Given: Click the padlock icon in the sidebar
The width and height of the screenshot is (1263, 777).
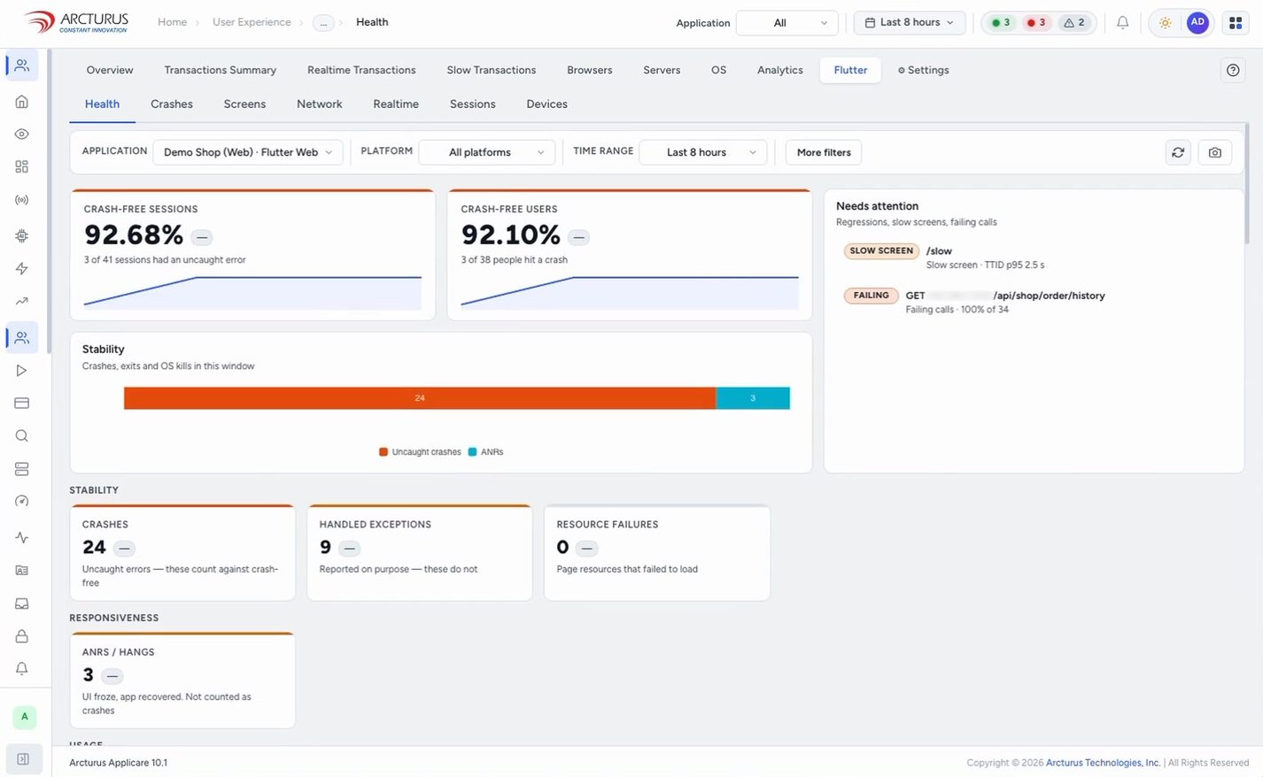Looking at the screenshot, I should coord(22,636).
